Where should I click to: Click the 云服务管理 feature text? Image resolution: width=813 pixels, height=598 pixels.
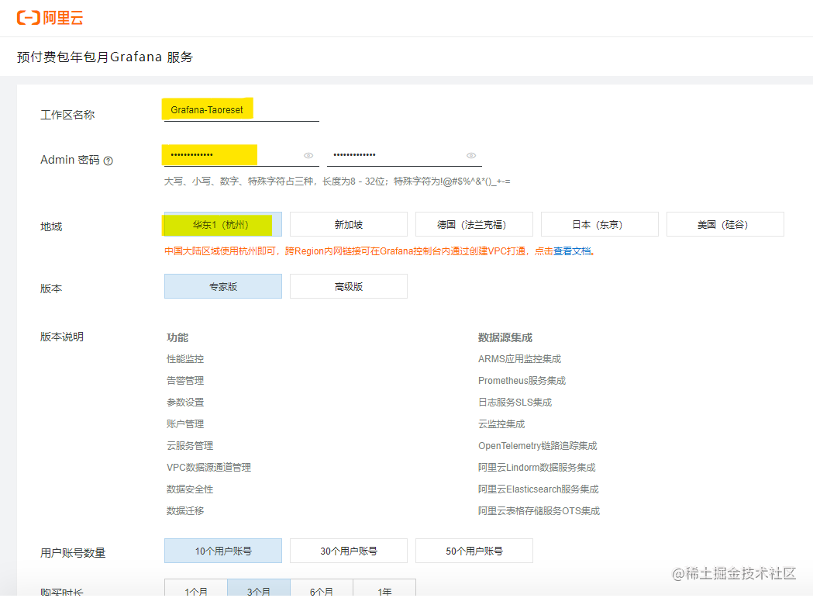click(x=190, y=446)
